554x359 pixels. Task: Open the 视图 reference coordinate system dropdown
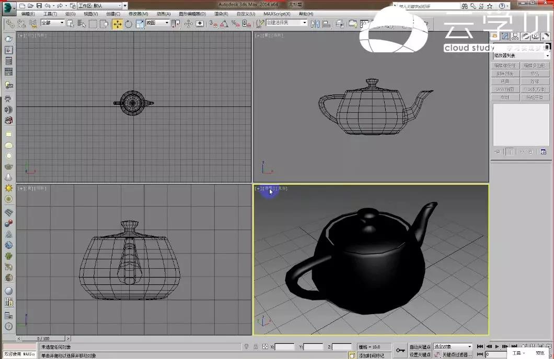[158, 22]
